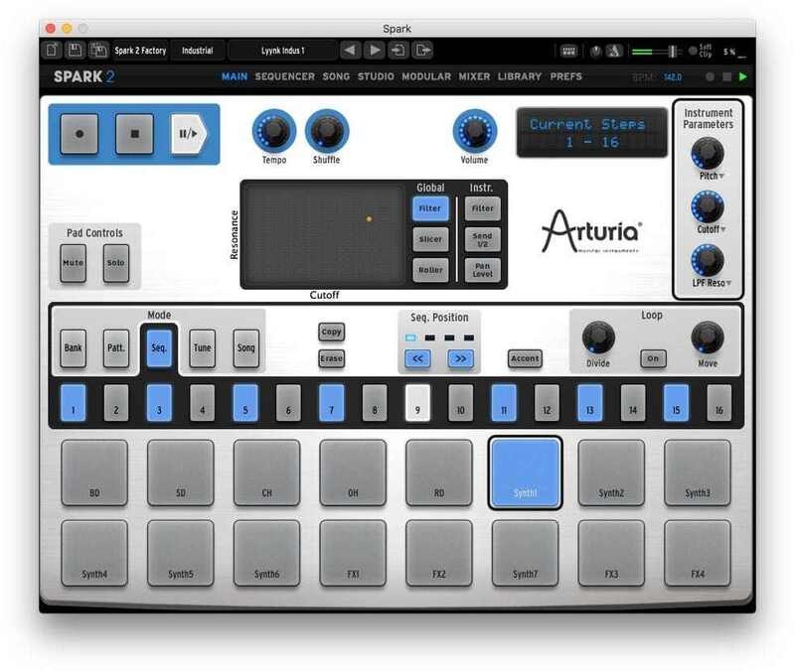Switch to the SEQUENCER tab
Viewport: 795px width, 671px height.
click(x=284, y=76)
